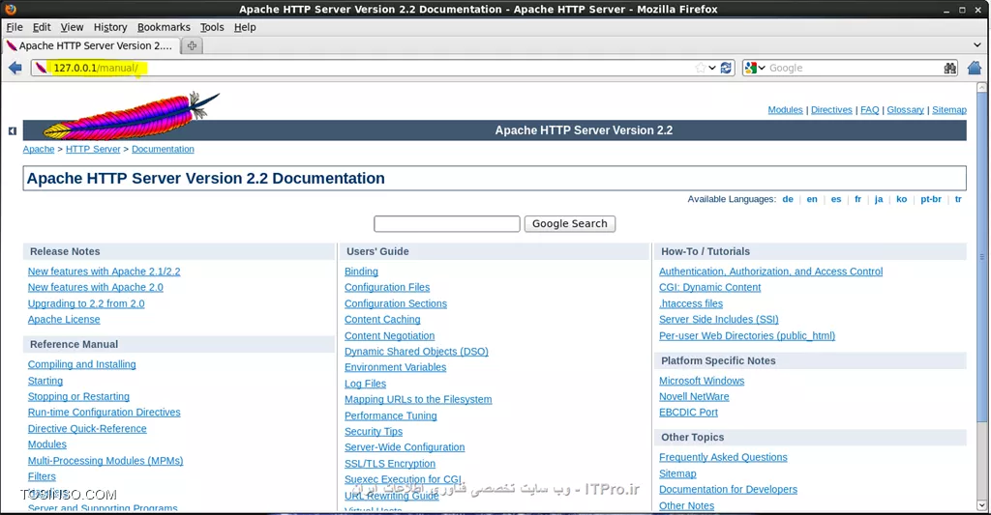Click the HTTP Server breadcrumb link
The height and width of the screenshot is (515, 991).
pyautogui.click(x=93, y=149)
